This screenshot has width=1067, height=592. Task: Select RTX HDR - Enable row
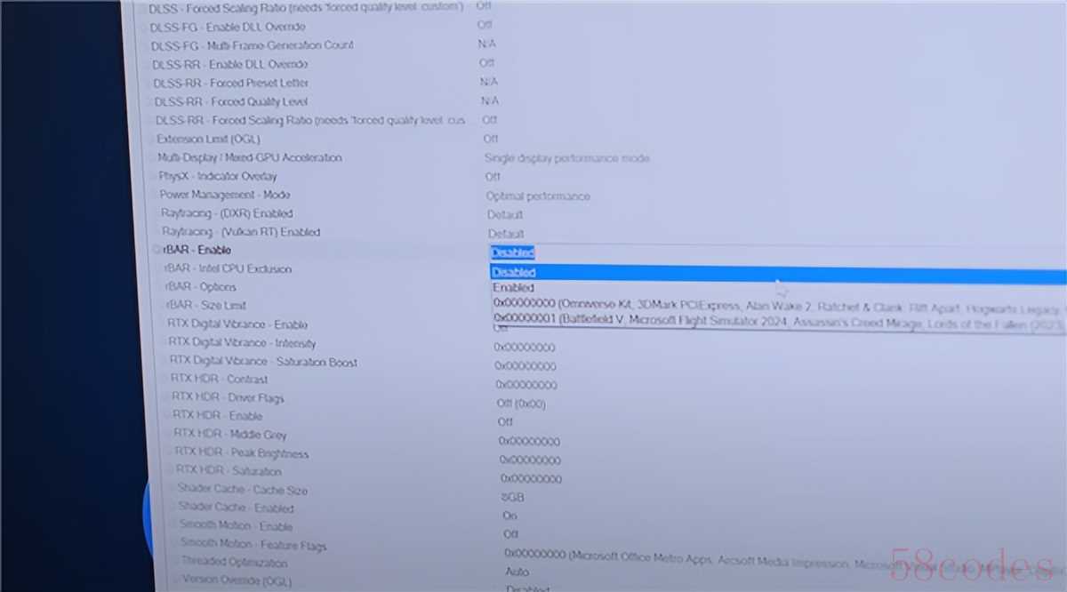click(218, 416)
